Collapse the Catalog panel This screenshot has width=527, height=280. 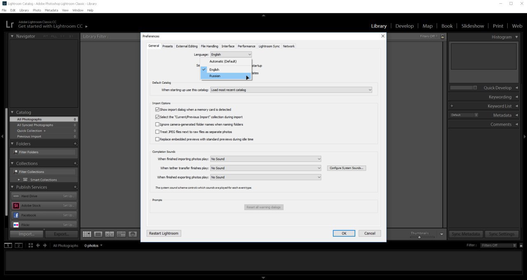(12, 112)
